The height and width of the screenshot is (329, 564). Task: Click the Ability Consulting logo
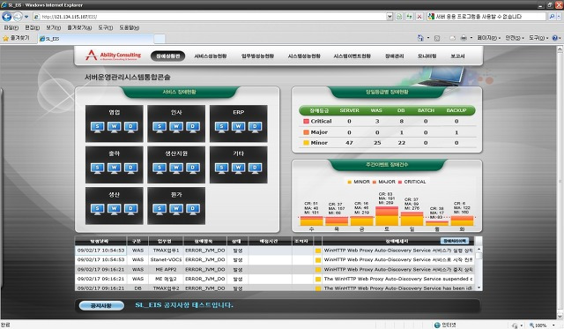click(114, 56)
